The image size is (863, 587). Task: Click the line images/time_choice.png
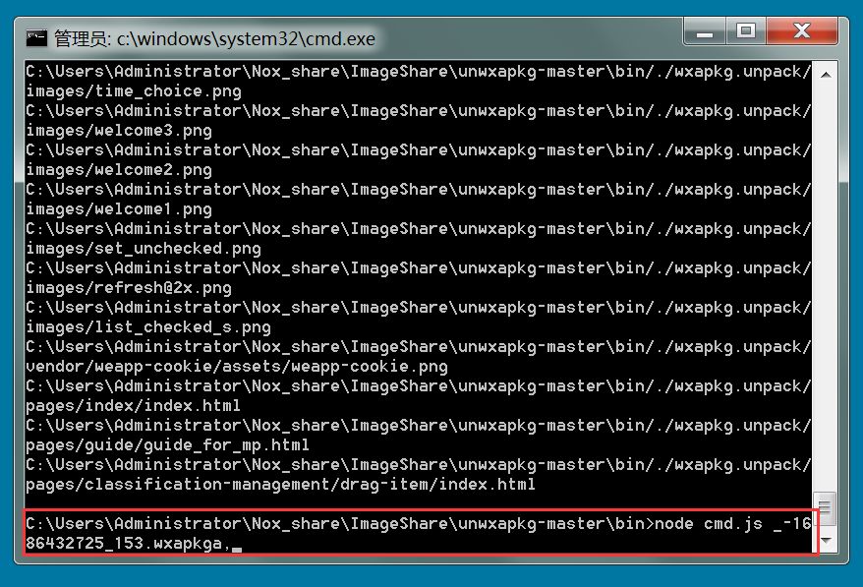[x=134, y=91]
